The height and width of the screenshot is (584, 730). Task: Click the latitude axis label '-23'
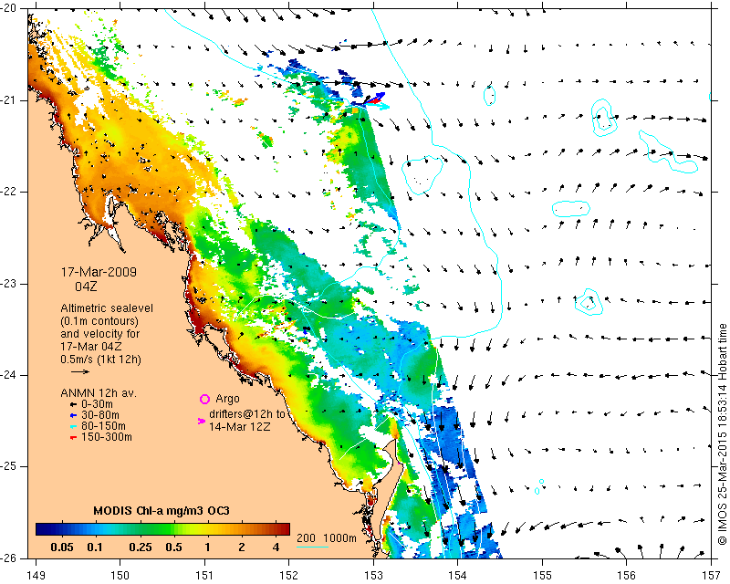point(7,284)
